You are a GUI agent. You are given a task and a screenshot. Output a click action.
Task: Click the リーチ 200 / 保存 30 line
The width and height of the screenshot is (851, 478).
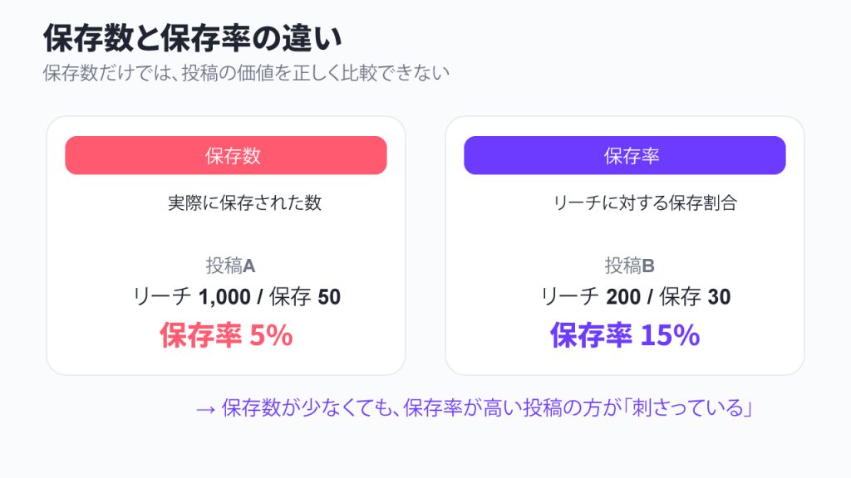[x=636, y=297]
